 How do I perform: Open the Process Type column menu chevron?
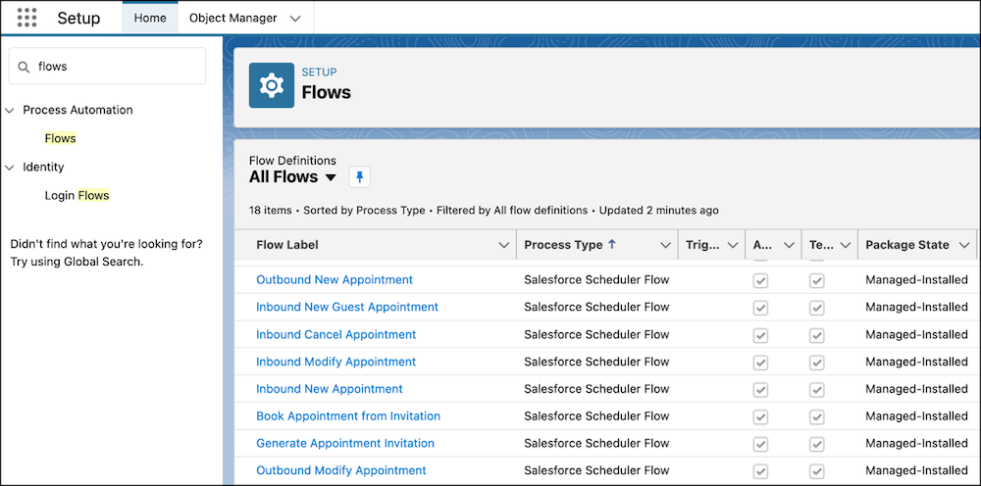[666, 246]
